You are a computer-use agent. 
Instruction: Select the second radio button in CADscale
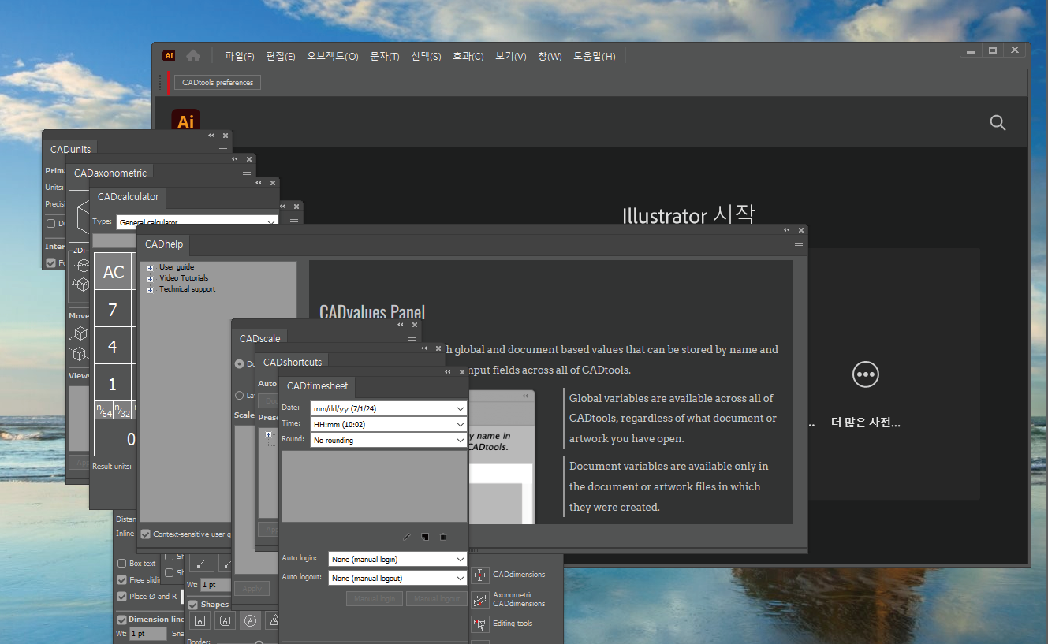(240, 396)
